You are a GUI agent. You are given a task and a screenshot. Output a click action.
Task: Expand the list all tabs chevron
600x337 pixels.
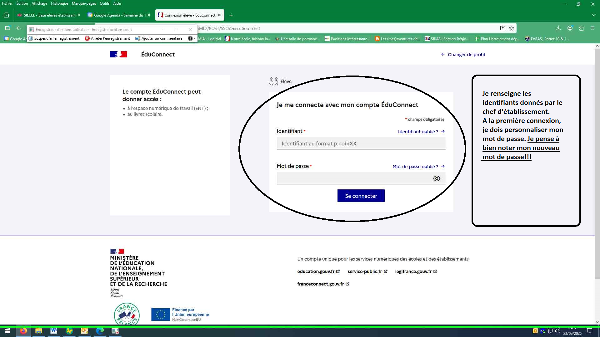click(x=593, y=15)
